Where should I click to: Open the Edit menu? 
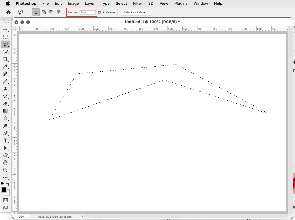pyautogui.click(x=58, y=3)
